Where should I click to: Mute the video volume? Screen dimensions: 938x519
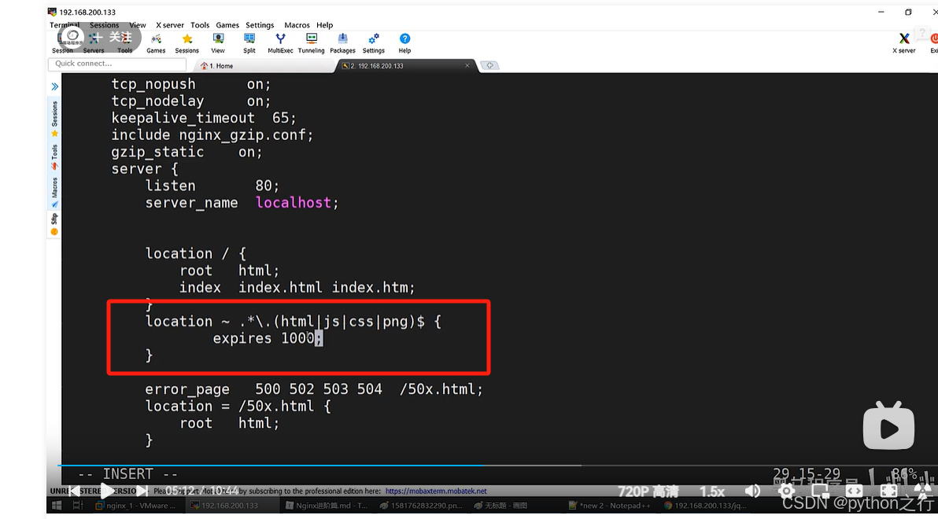tap(752, 491)
